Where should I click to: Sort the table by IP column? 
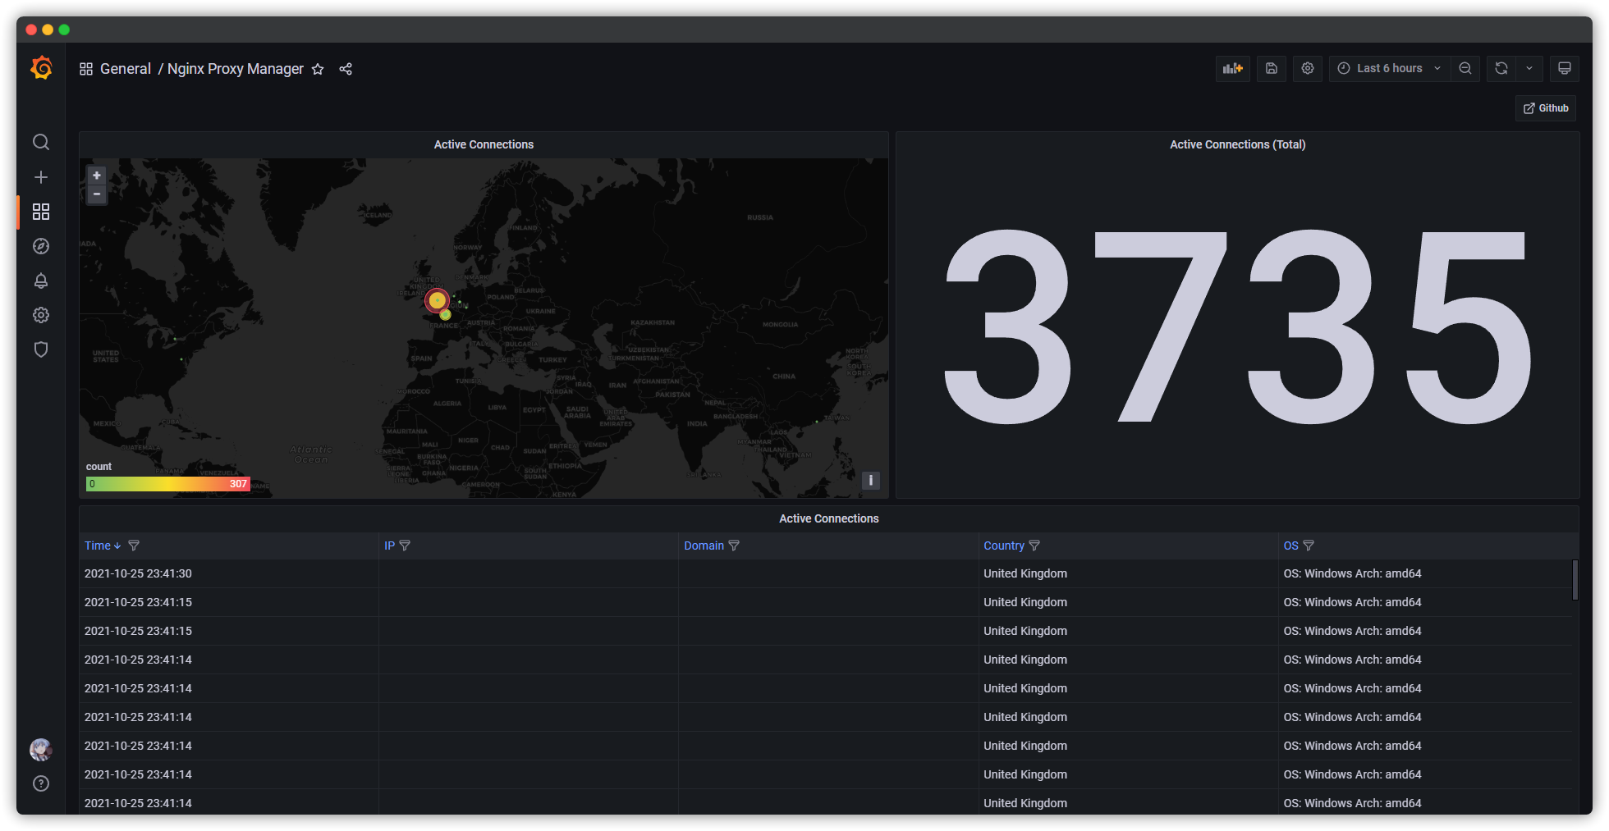tap(389, 546)
